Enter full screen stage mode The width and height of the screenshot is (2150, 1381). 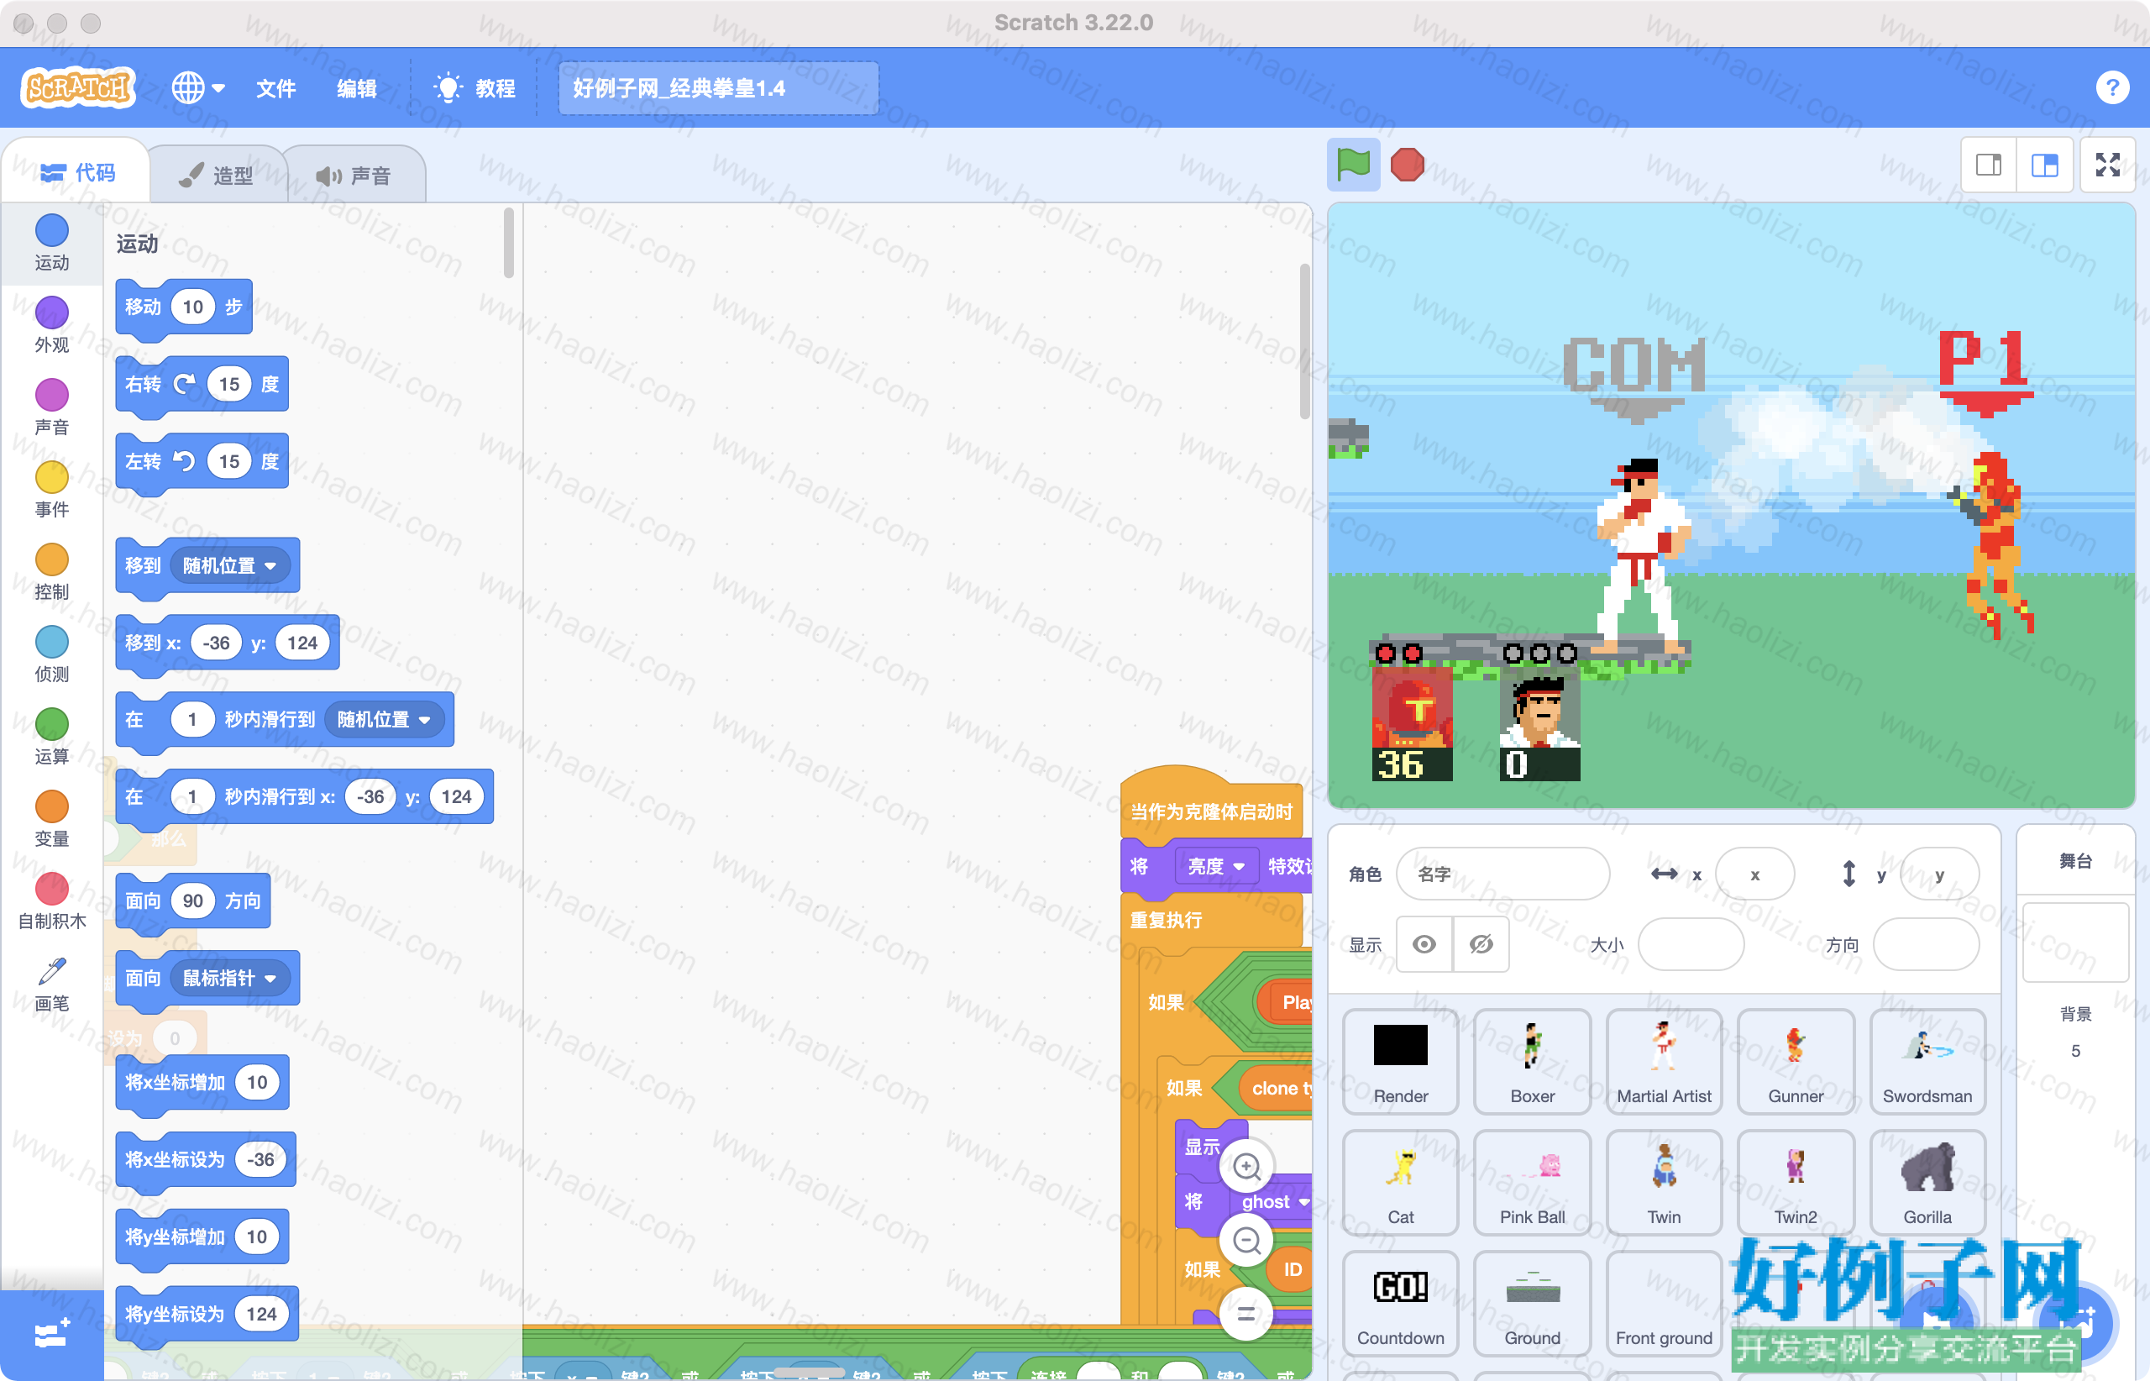2107,165
